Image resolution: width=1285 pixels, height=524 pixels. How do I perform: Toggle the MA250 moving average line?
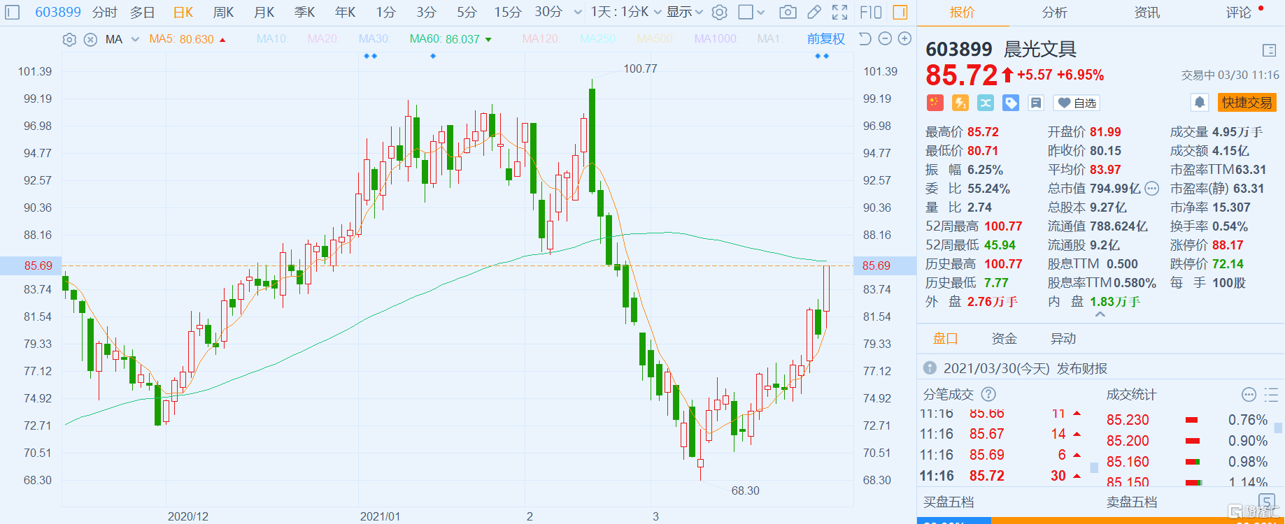(598, 39)
